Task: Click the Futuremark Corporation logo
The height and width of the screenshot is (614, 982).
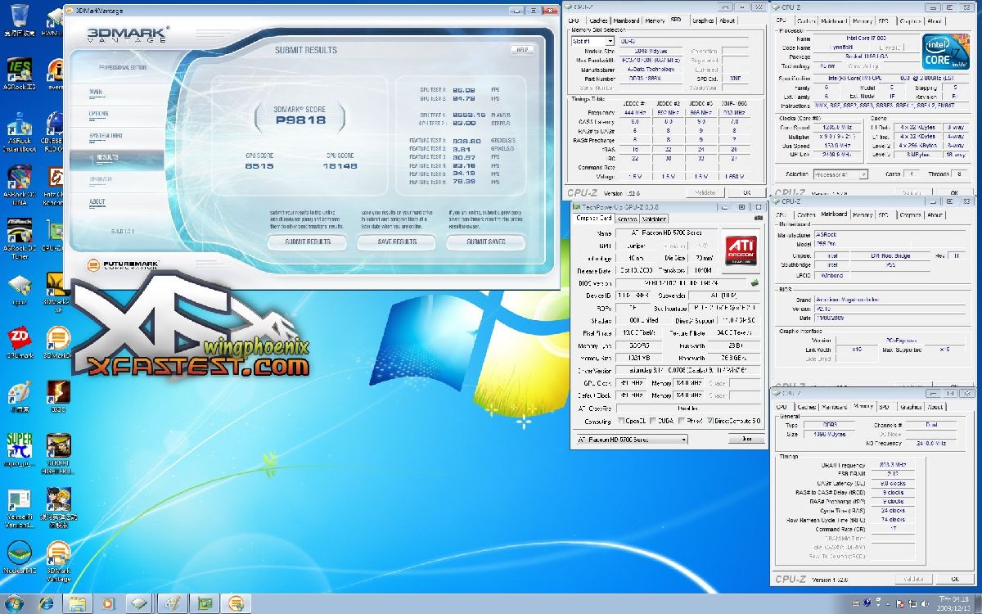Action: click(x=124, y=265)
